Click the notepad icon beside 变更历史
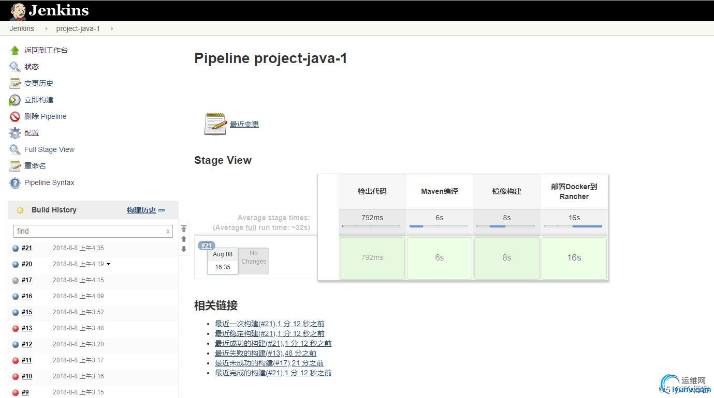 click(14, 83)
